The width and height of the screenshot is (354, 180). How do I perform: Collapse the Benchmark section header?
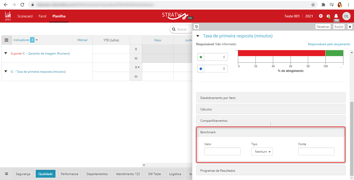(271, 132)
